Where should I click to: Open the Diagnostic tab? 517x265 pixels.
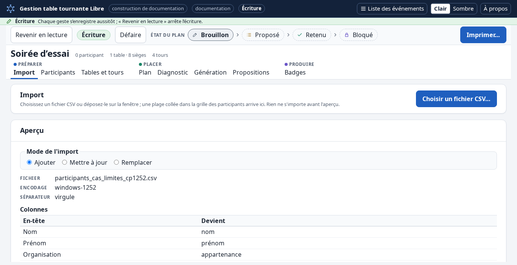point(173,72)
